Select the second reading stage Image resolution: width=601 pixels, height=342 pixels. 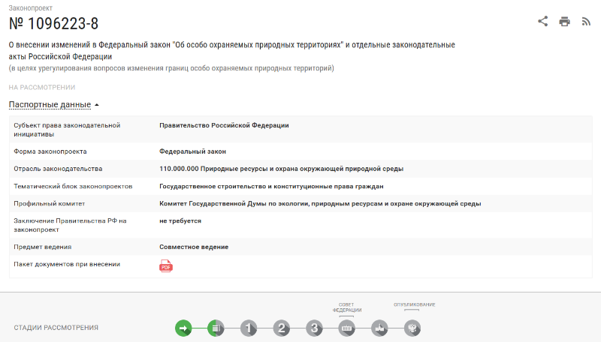click(x=281, y=328)
